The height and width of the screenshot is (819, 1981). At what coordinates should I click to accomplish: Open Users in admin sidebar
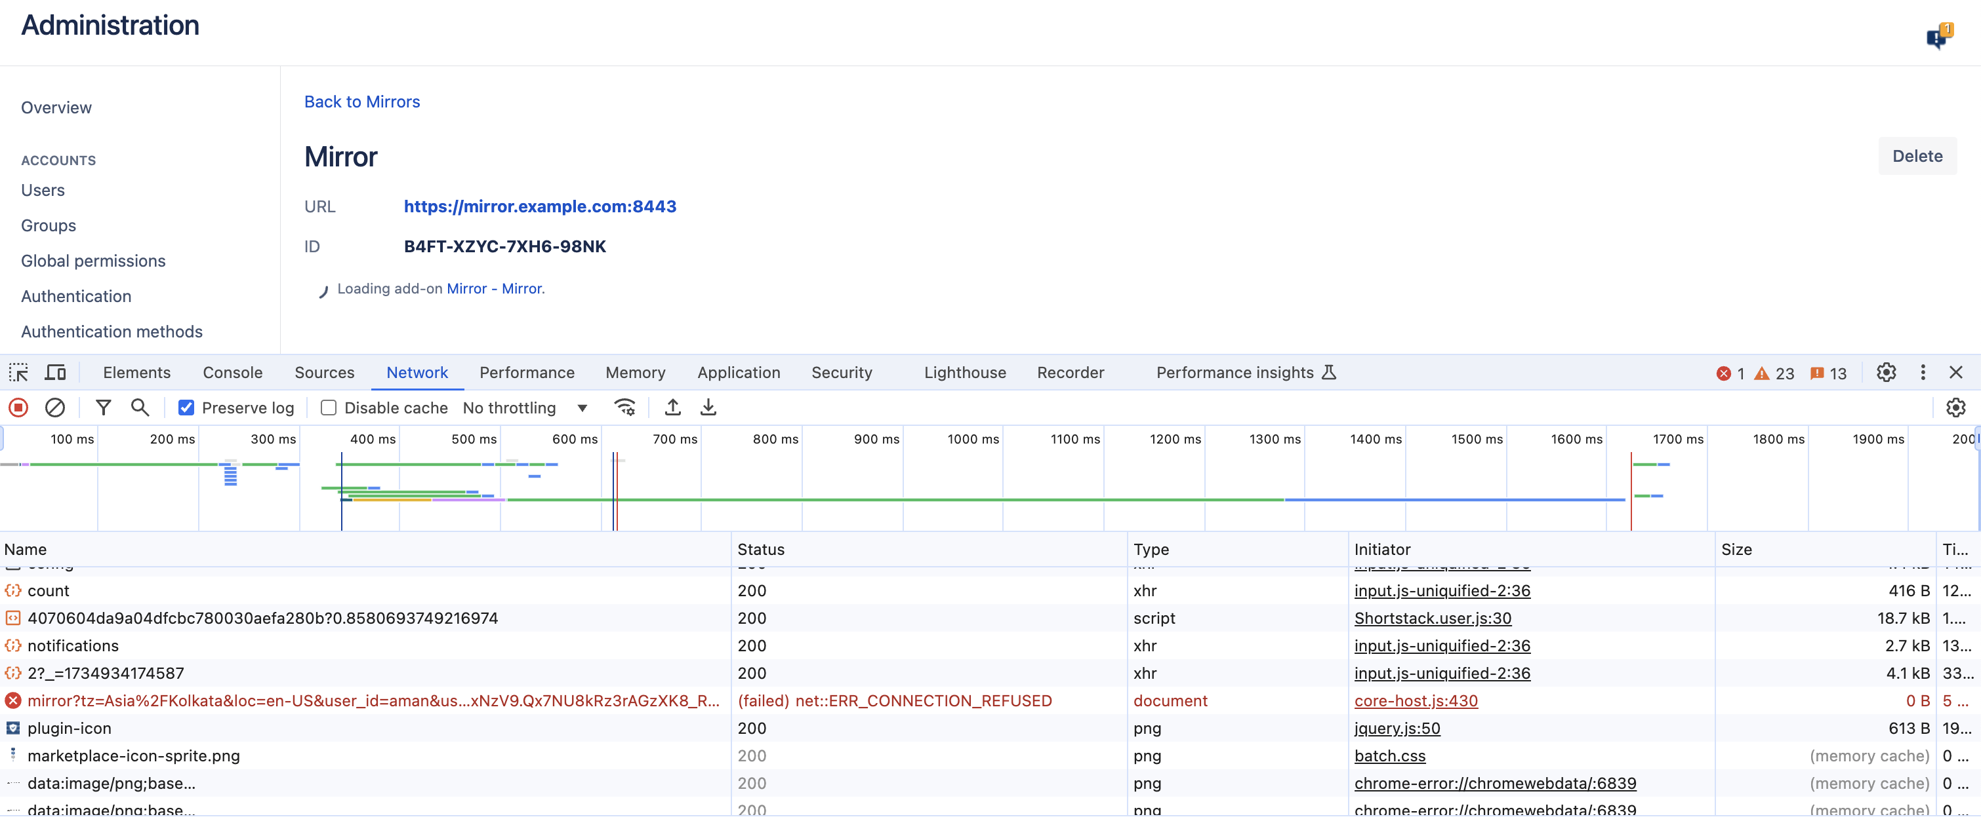pyautogui.click(x=43, y=191)
